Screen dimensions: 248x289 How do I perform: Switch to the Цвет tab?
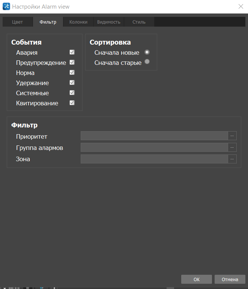tap(17, 22)
